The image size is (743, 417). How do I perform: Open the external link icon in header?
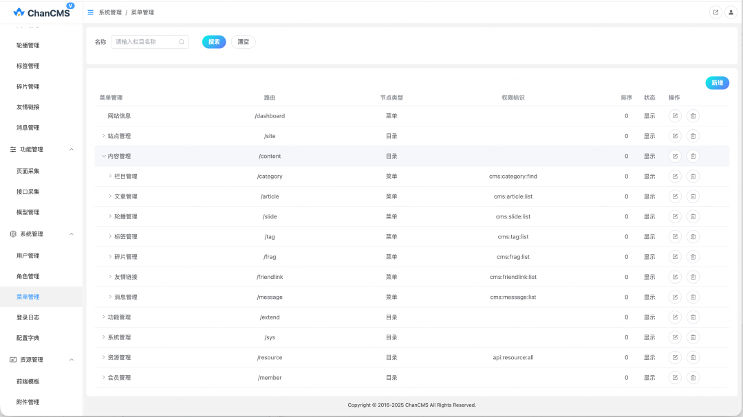tap(715, 12)
